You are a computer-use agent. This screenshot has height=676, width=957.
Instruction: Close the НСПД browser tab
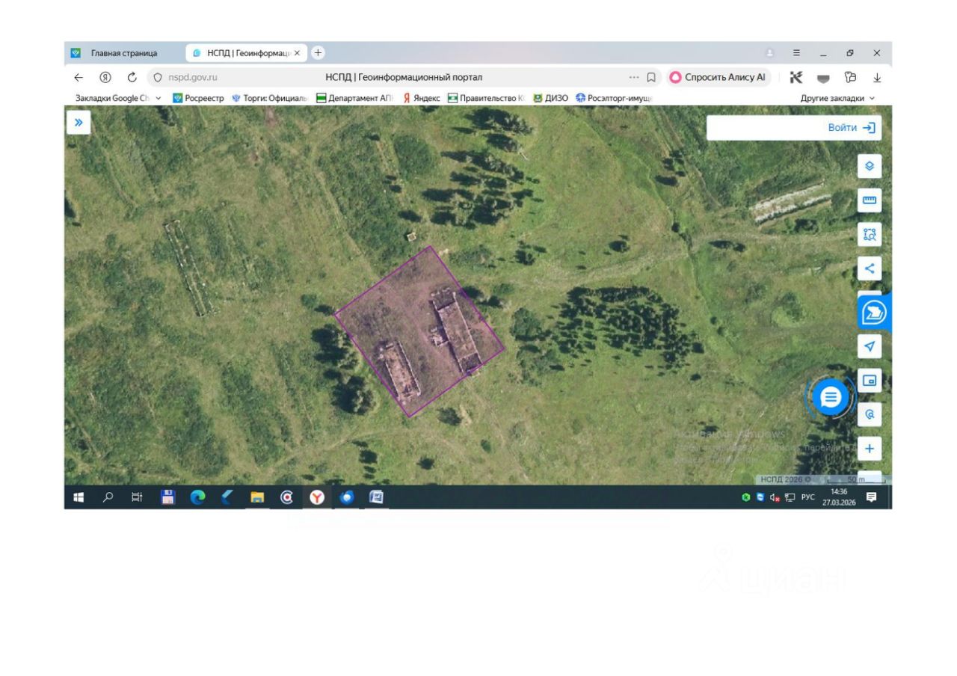coord(297,53)
